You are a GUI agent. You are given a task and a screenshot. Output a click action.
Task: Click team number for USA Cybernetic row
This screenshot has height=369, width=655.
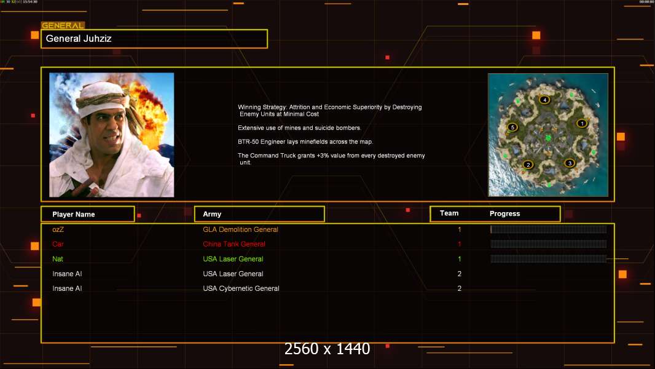(x=460, y=288)
